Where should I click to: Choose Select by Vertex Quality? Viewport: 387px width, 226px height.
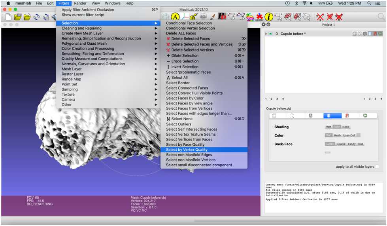click(x=204, y=150)
